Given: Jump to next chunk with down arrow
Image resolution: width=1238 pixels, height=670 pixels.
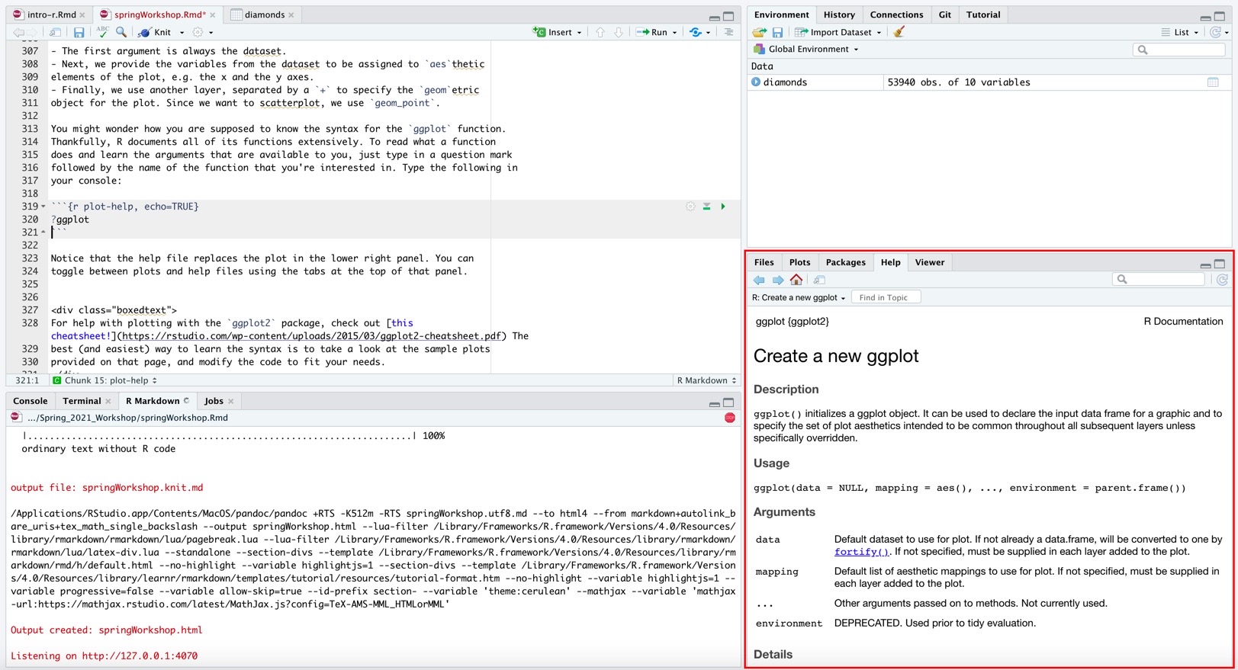Looking at the screenshot, I should [x=619, y=32].
